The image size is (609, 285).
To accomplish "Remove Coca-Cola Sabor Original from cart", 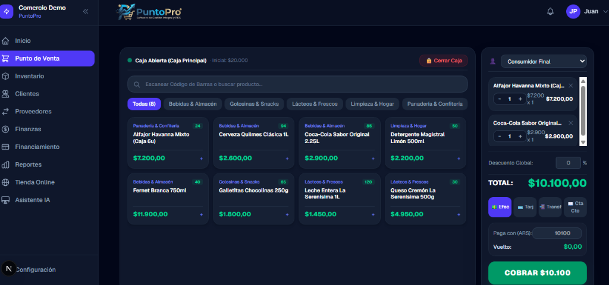I will click(x=570, y=123).
